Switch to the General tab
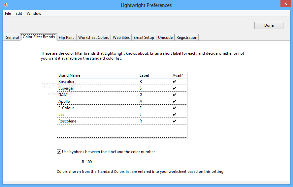Screen dimensions: 293x187 pyautogui.click(x=12, y=38)
